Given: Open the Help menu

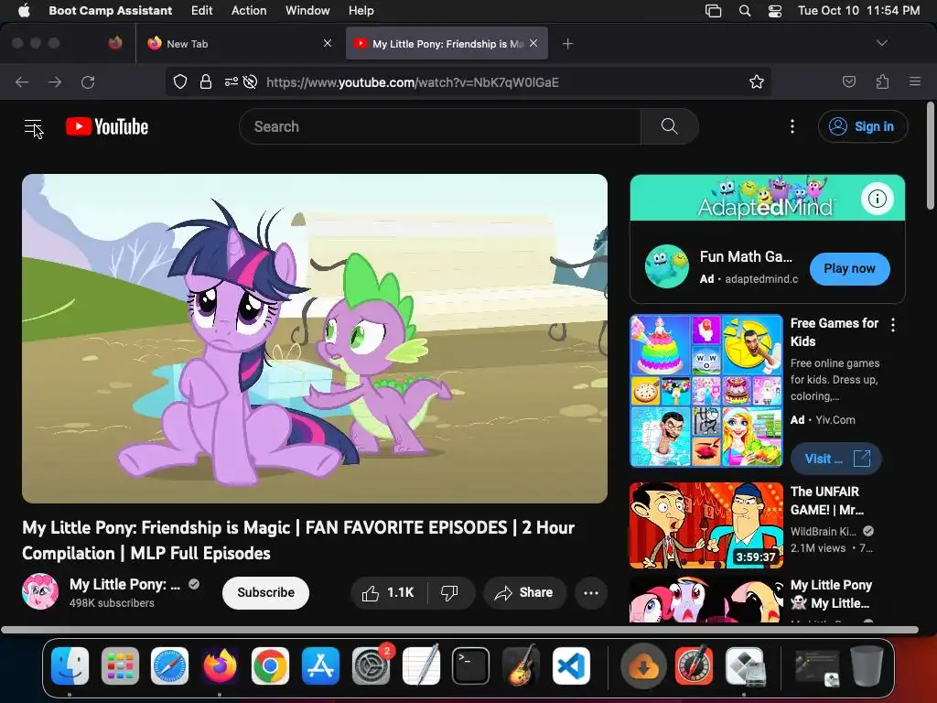Looking at the screenshot, I should [x=361, y=11].
